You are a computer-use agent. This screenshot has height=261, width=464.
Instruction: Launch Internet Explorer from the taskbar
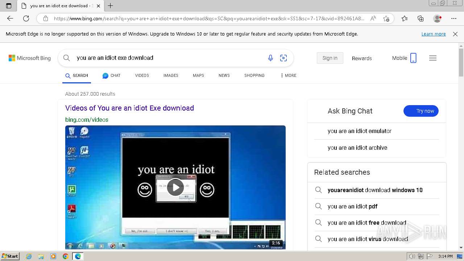coord(29,256)
